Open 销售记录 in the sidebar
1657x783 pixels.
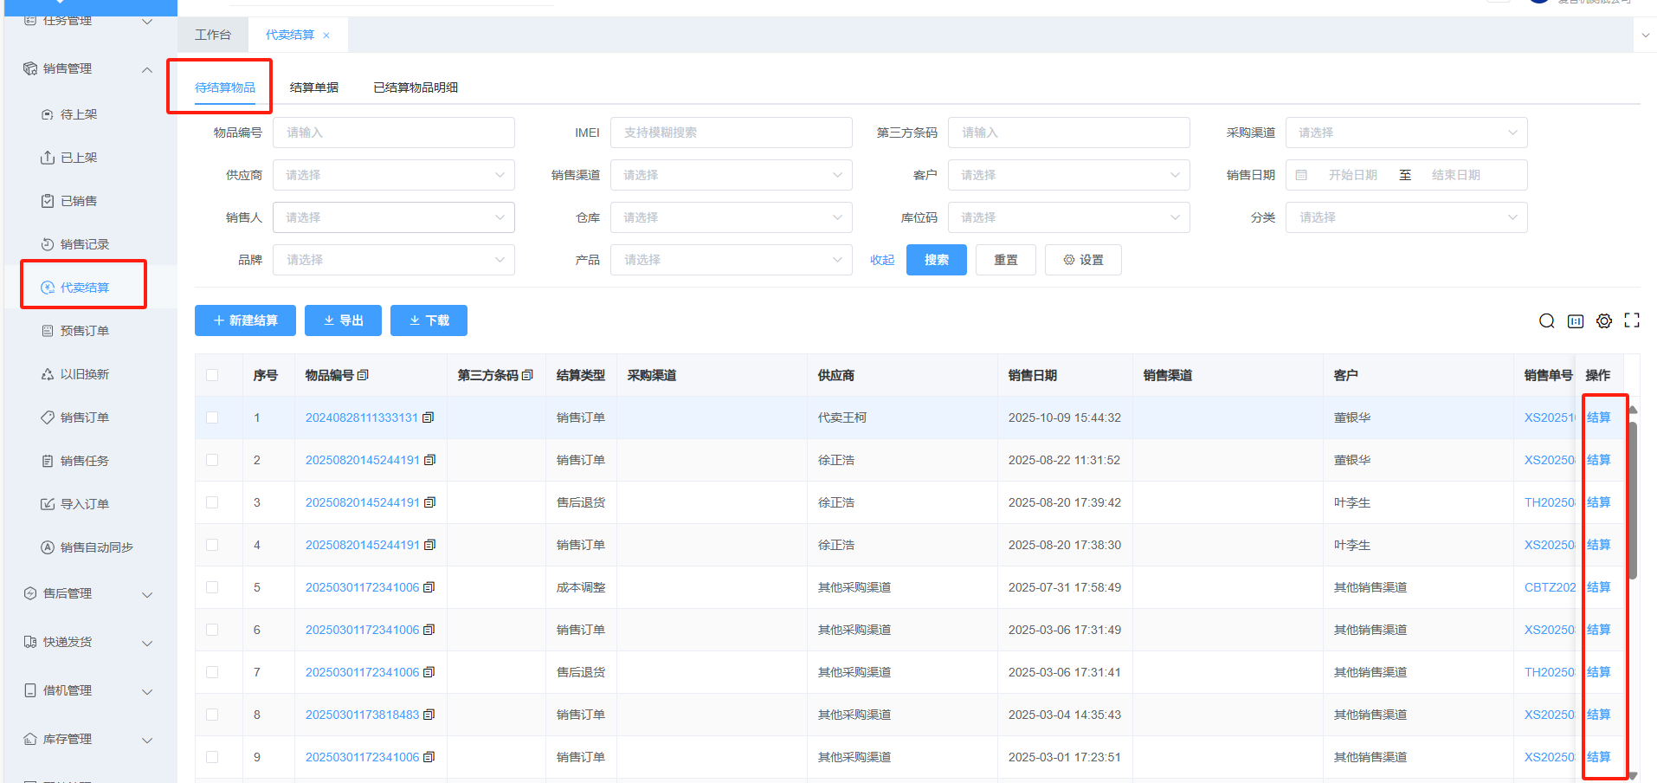click(84, 244)
